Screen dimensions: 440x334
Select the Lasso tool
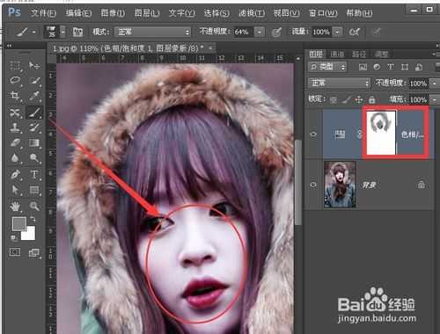[15, 80]
